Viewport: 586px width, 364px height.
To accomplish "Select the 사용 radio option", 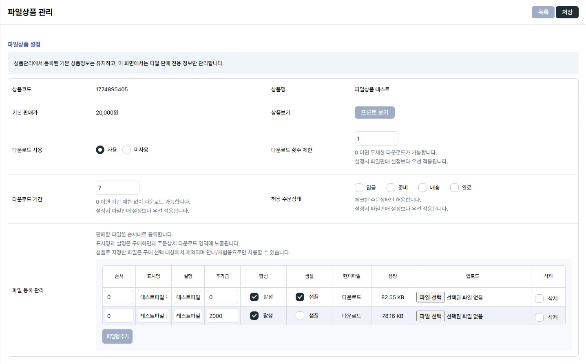I will (100, 150).
